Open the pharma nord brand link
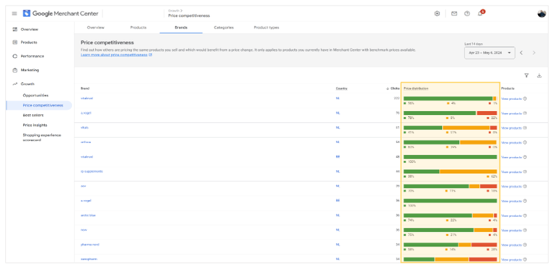552x270 pixels. pos(90,244)
